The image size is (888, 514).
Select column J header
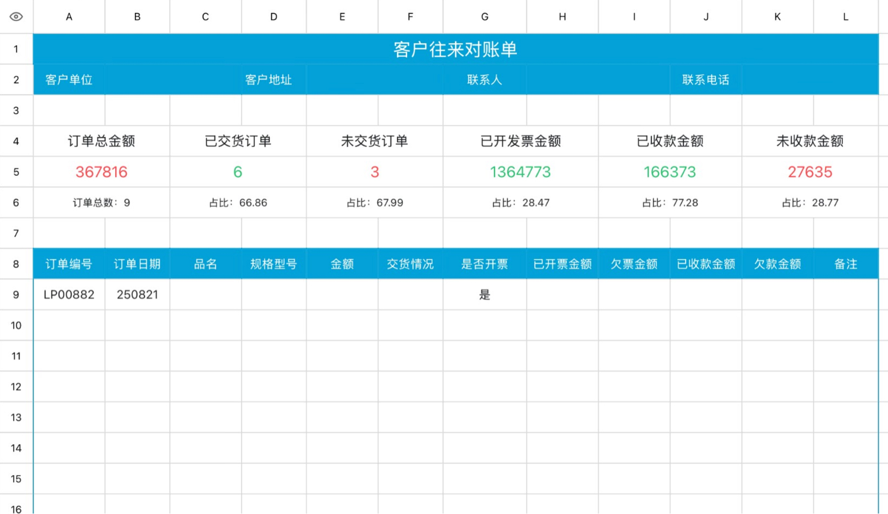(x=706, y=17)
